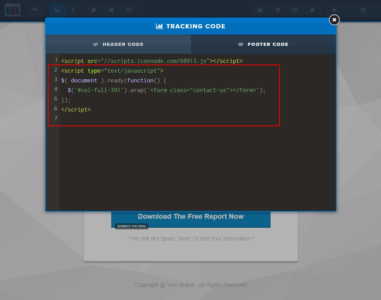Screen dimensions: 381x300
Task: Switch to the Footer Code tab
Action: tap(264, 44)
